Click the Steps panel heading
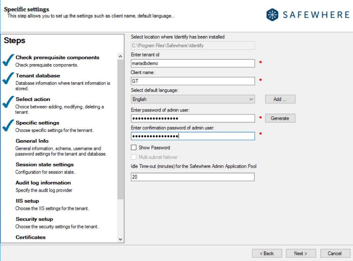The width and height of the screenshot is (353, 261). pyautogui.click(x=15, y=41)
